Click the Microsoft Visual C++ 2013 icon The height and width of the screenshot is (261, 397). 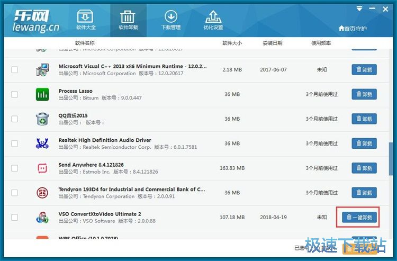[42, 70]
